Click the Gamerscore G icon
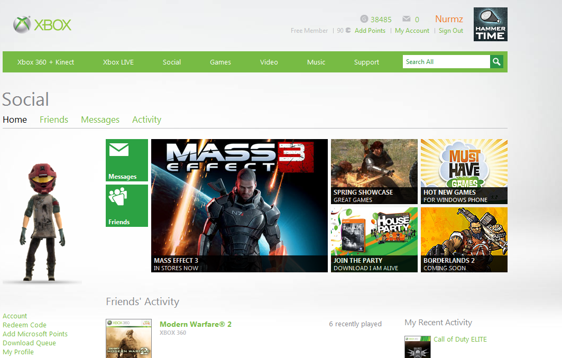This screenshot has height=358, width=562. (x=364, y=19)
